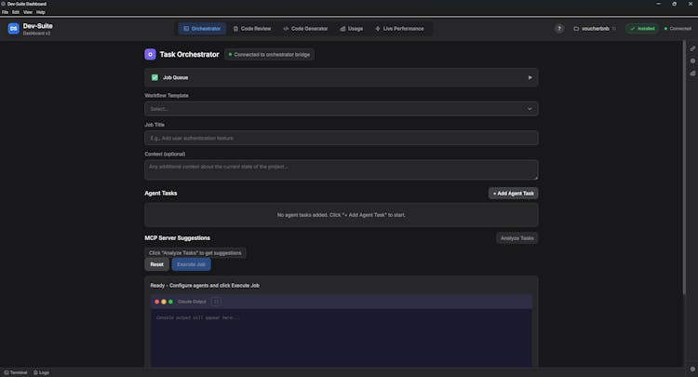The width and height of the screenshot is (698, 377).
Task: Click the Connected status indicator
Action: click(x=678, y=29)
